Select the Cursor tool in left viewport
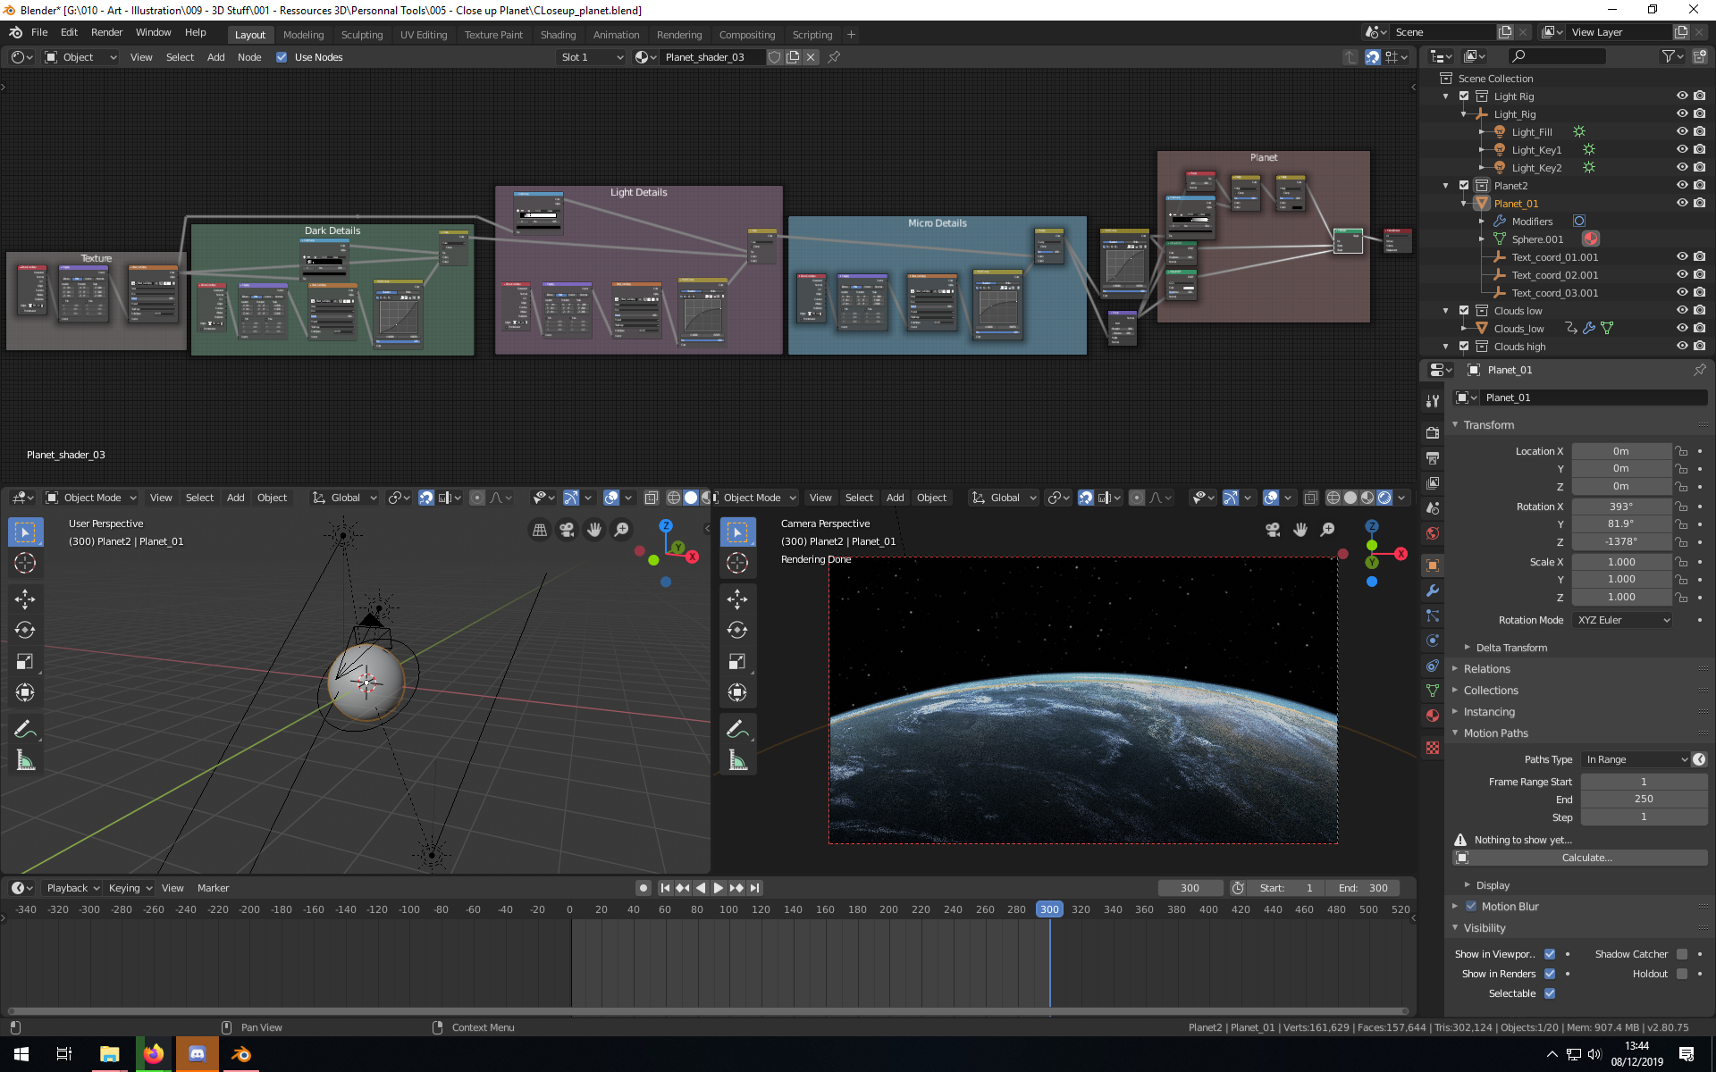This screenshot has width=1716, height=1072. (25, 563)
